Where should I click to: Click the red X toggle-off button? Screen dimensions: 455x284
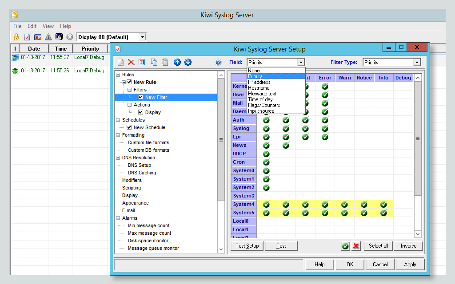coord(356,246)
